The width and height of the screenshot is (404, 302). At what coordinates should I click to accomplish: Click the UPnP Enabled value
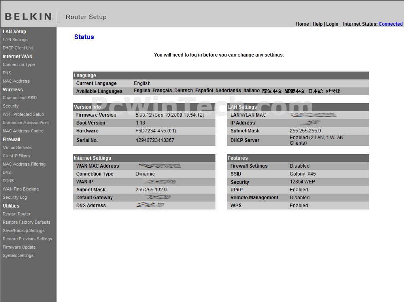298,190
